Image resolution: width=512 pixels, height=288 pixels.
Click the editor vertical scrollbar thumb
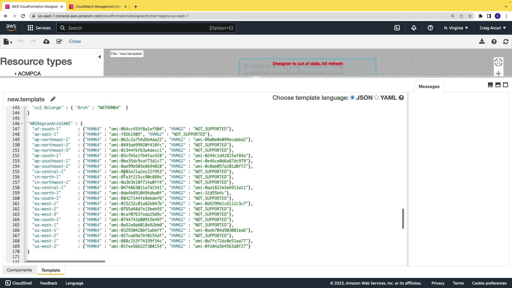[x=403, y=218]
